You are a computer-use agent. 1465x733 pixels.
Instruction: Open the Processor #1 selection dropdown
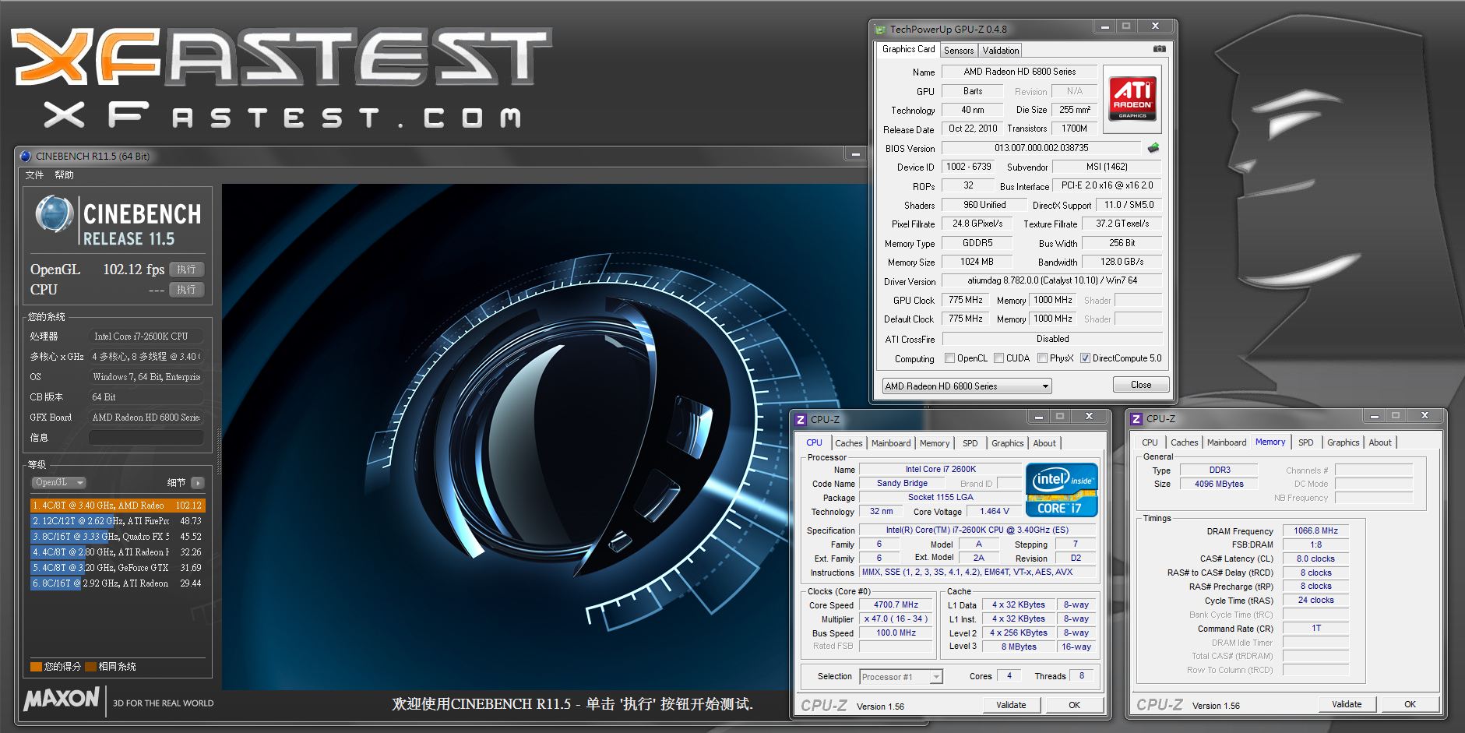[901, 677]
